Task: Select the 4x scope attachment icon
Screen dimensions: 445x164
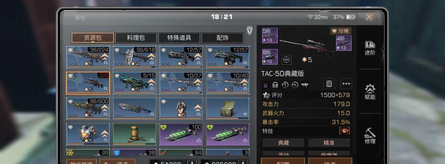Action: (286, 60)
